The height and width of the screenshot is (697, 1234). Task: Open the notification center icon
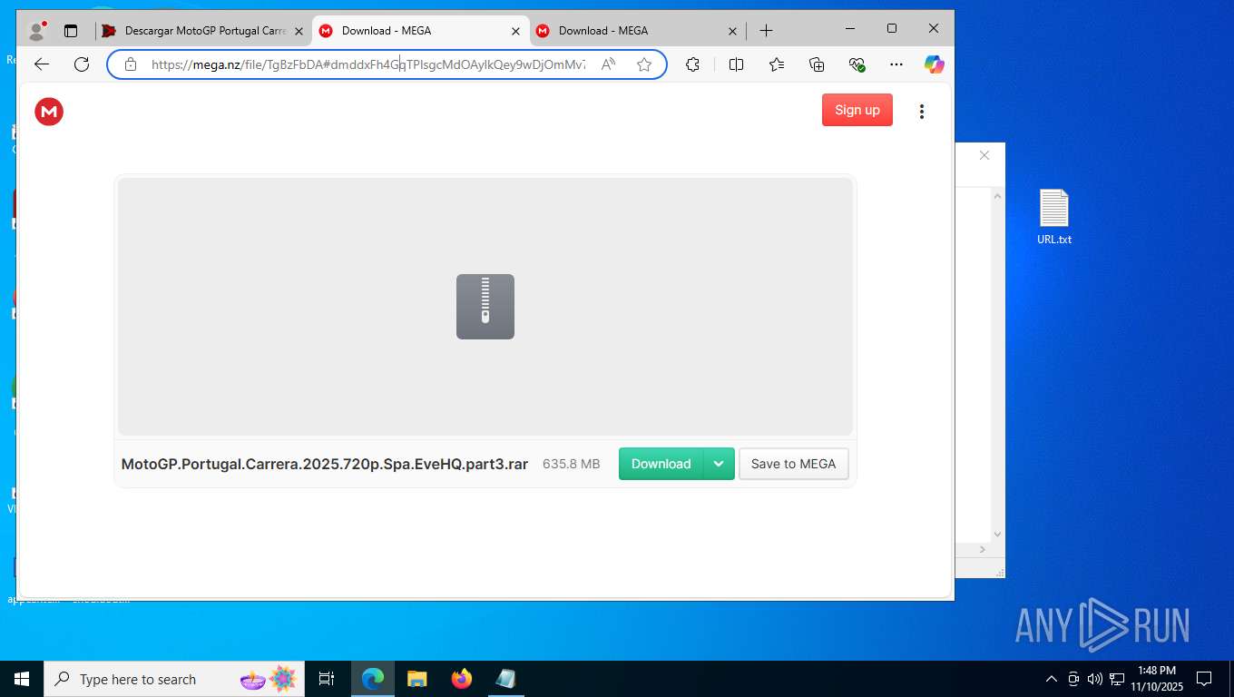[x=1204, y=679]
